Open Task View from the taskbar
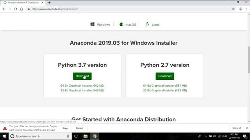The height and width of the screenshot is (140, 250). coord(76,136)
